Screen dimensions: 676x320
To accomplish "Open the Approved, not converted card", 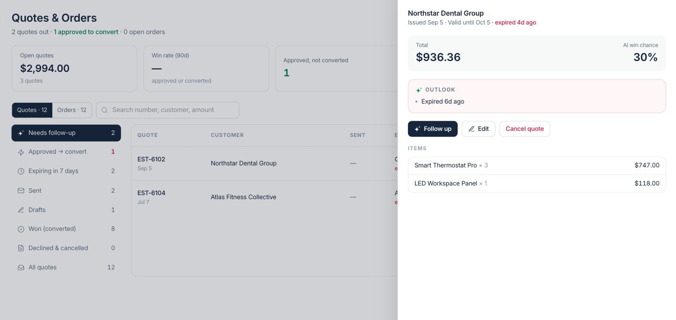I will coord(336,68).
